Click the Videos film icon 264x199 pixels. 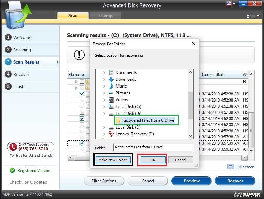[111, 100]
